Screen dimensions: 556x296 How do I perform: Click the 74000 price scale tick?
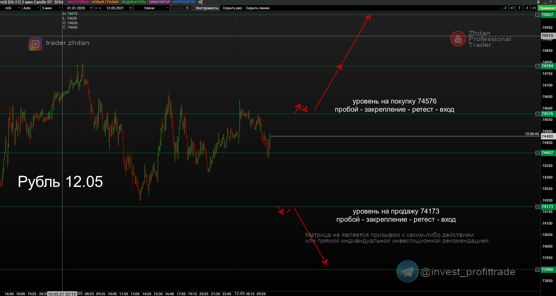pyautogui.click(x=547, y=246)
